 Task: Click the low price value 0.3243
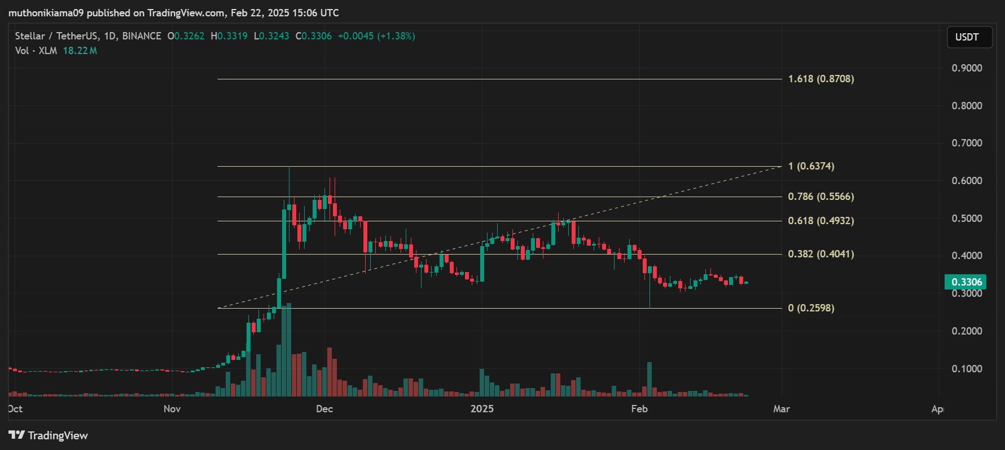tap(274, 36)
